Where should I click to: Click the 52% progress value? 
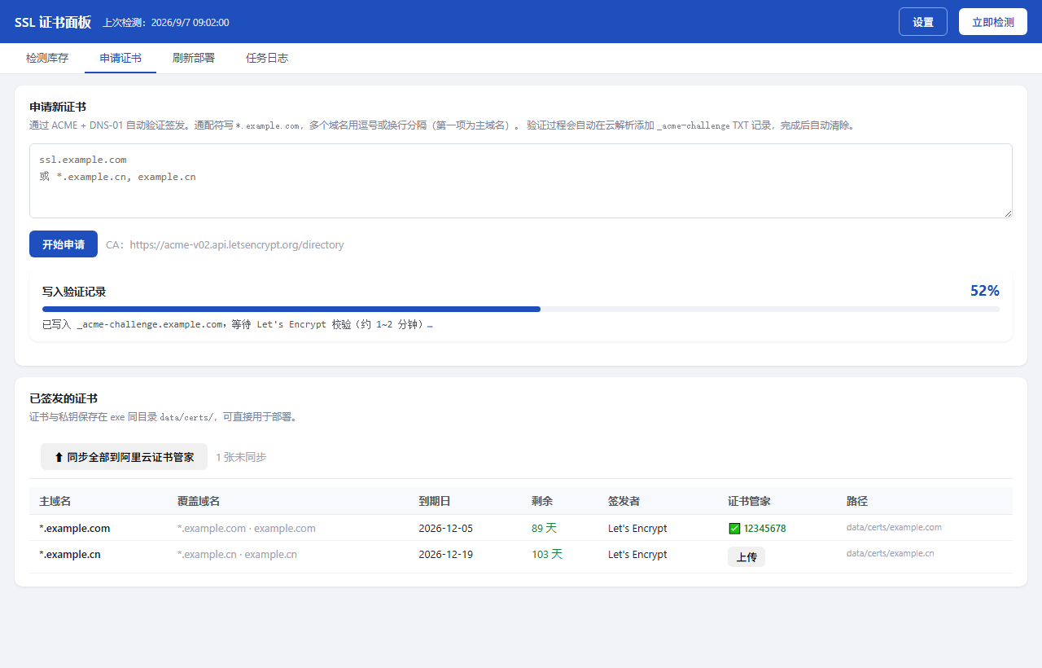tap(985, 291)
